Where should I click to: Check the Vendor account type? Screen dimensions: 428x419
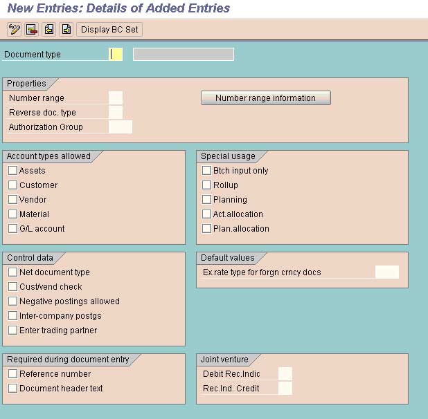coord(12,199)
